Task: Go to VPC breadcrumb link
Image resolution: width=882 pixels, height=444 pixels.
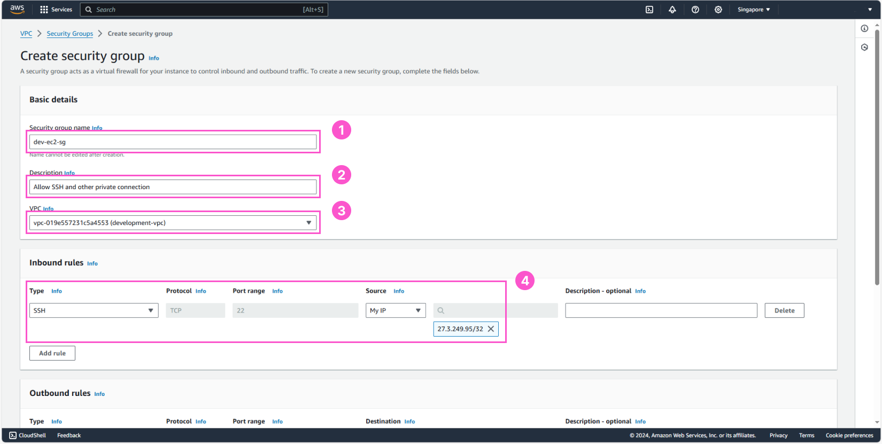Action: (26, 34)
